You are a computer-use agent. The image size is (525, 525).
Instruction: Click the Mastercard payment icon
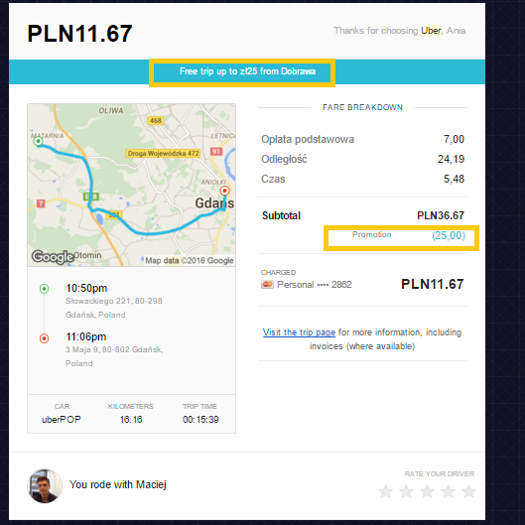[267, 285]
